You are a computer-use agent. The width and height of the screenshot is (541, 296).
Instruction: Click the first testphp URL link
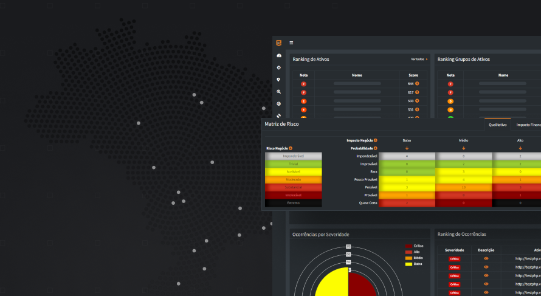click(x=528, y=258)
